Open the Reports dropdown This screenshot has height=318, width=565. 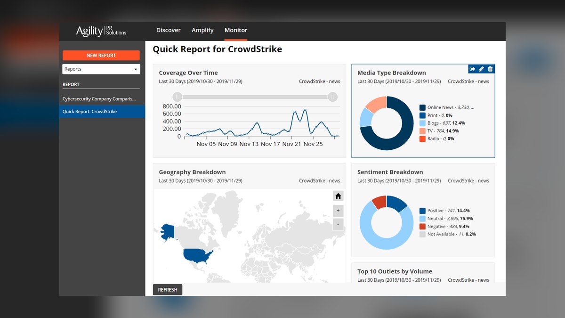101,69
